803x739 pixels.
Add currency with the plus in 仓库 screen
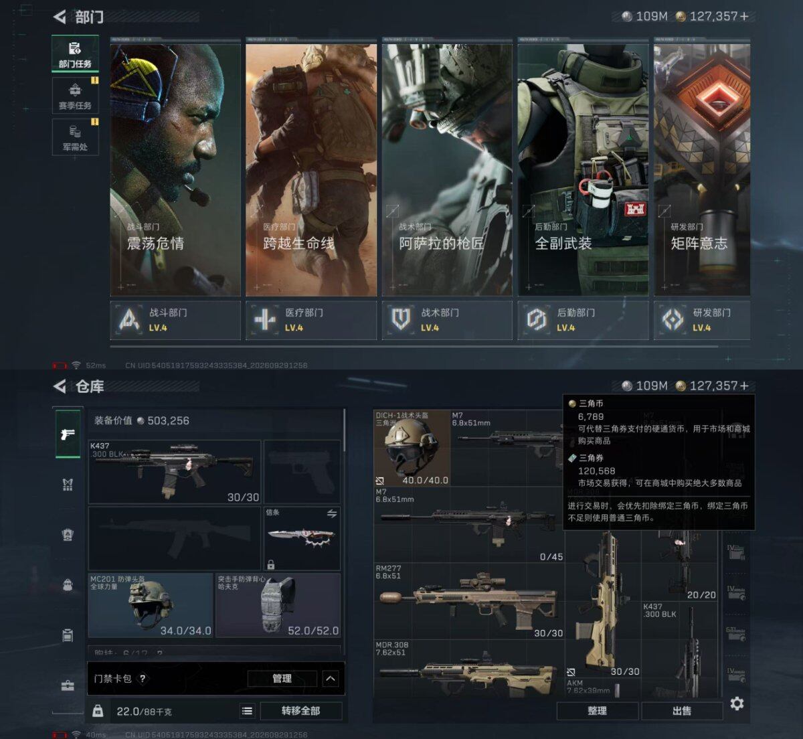[x=744, y=386]
